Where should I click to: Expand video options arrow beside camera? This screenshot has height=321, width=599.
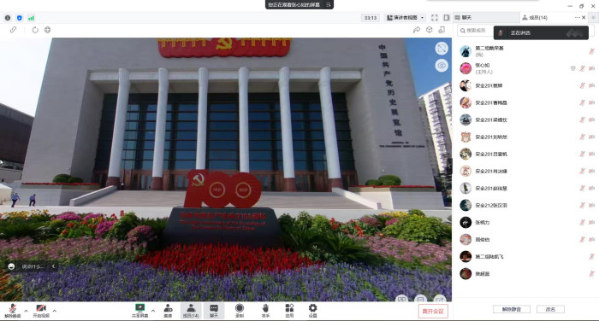tap(54, 311)
